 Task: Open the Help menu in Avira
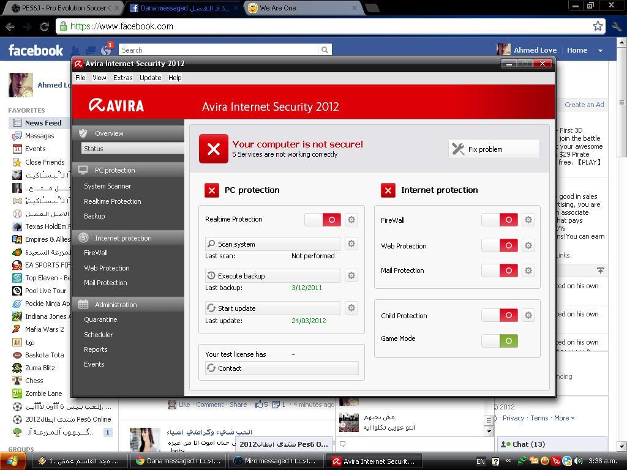(x=175, y=78)
